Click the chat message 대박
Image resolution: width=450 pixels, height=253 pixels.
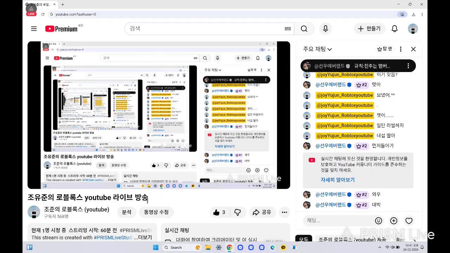point(376,205)
